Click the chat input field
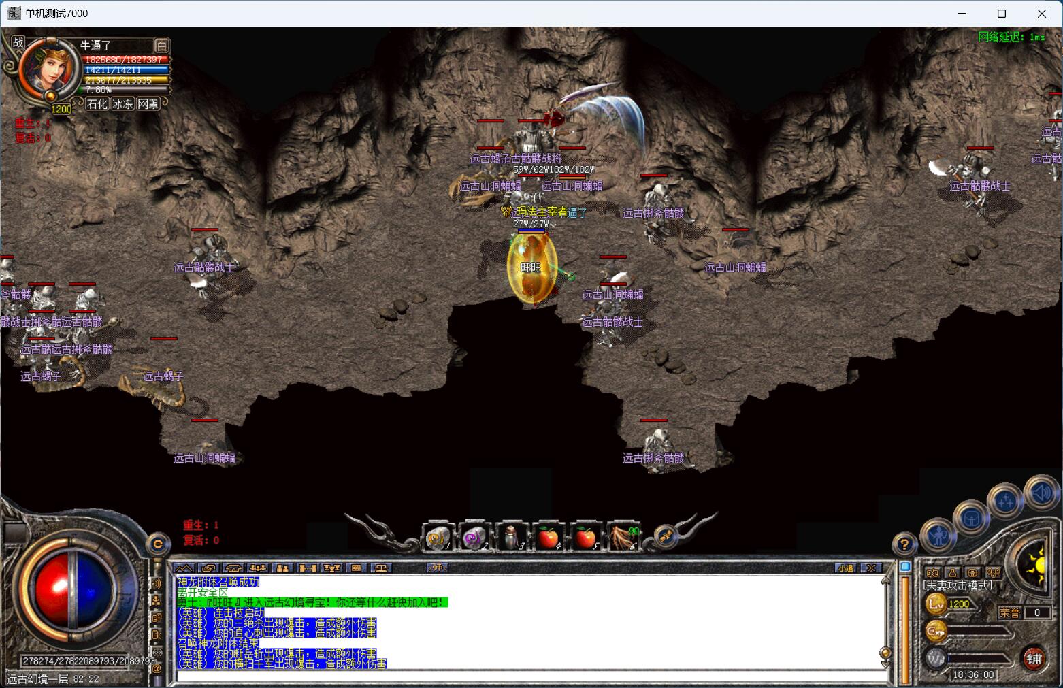The height and width of the screenshot is (688, 1063). point(531,676)
